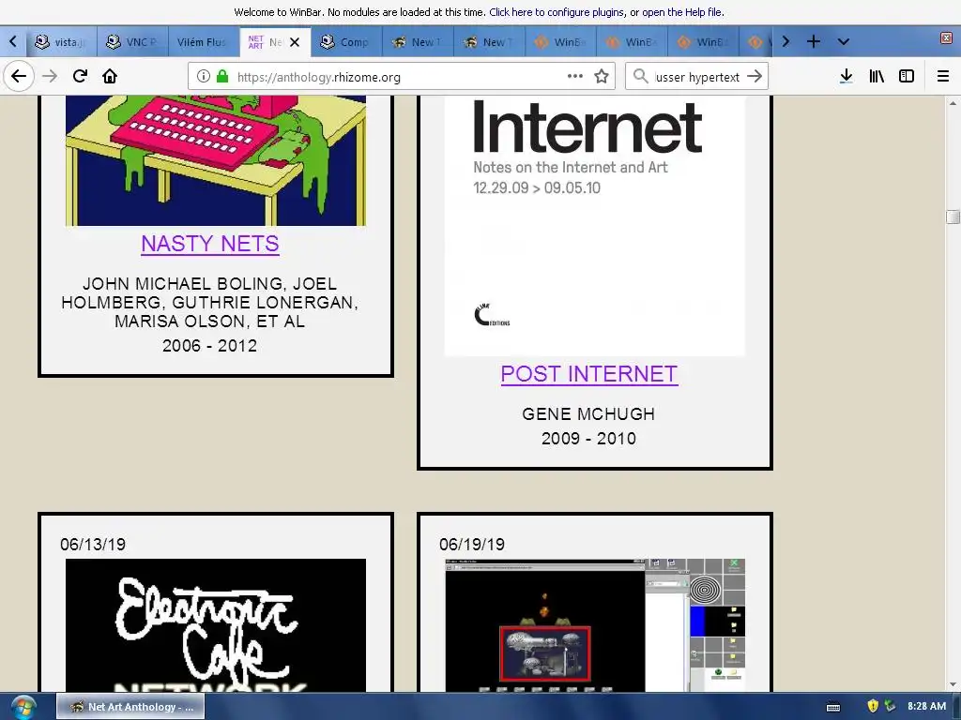
Task: Open a new tab with plus button
Action: pyautogui.click(x=814, y=41)
